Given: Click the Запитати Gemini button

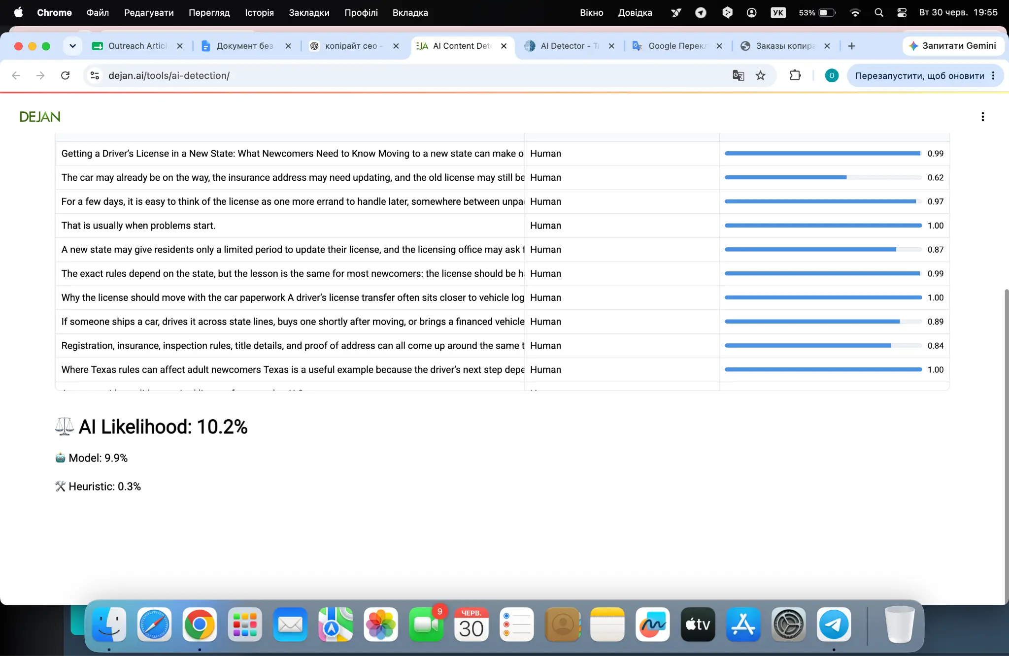Looking at the screenshot, I should point(953,46).
